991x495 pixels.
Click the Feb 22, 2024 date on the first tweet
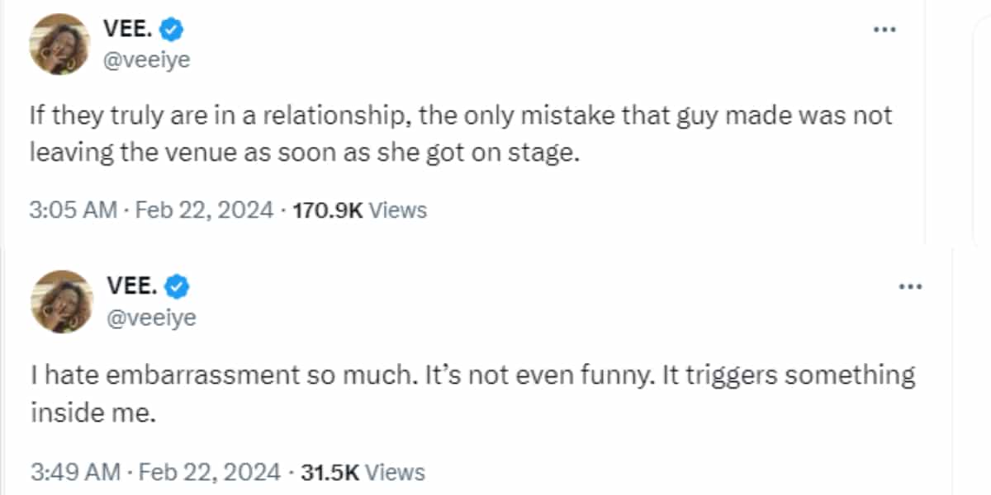tap(205, 210)
